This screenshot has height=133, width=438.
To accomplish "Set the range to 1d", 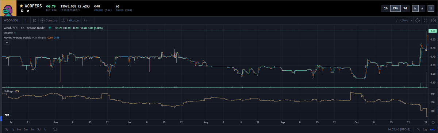I will 45,129.
